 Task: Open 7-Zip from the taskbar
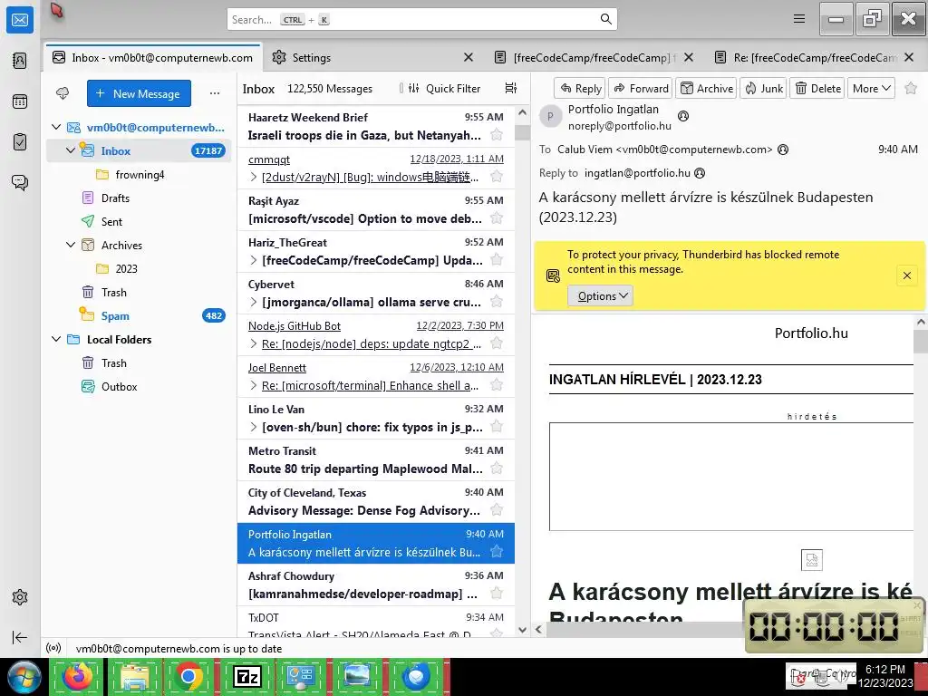pyautogui.click(x=246, y=676)
